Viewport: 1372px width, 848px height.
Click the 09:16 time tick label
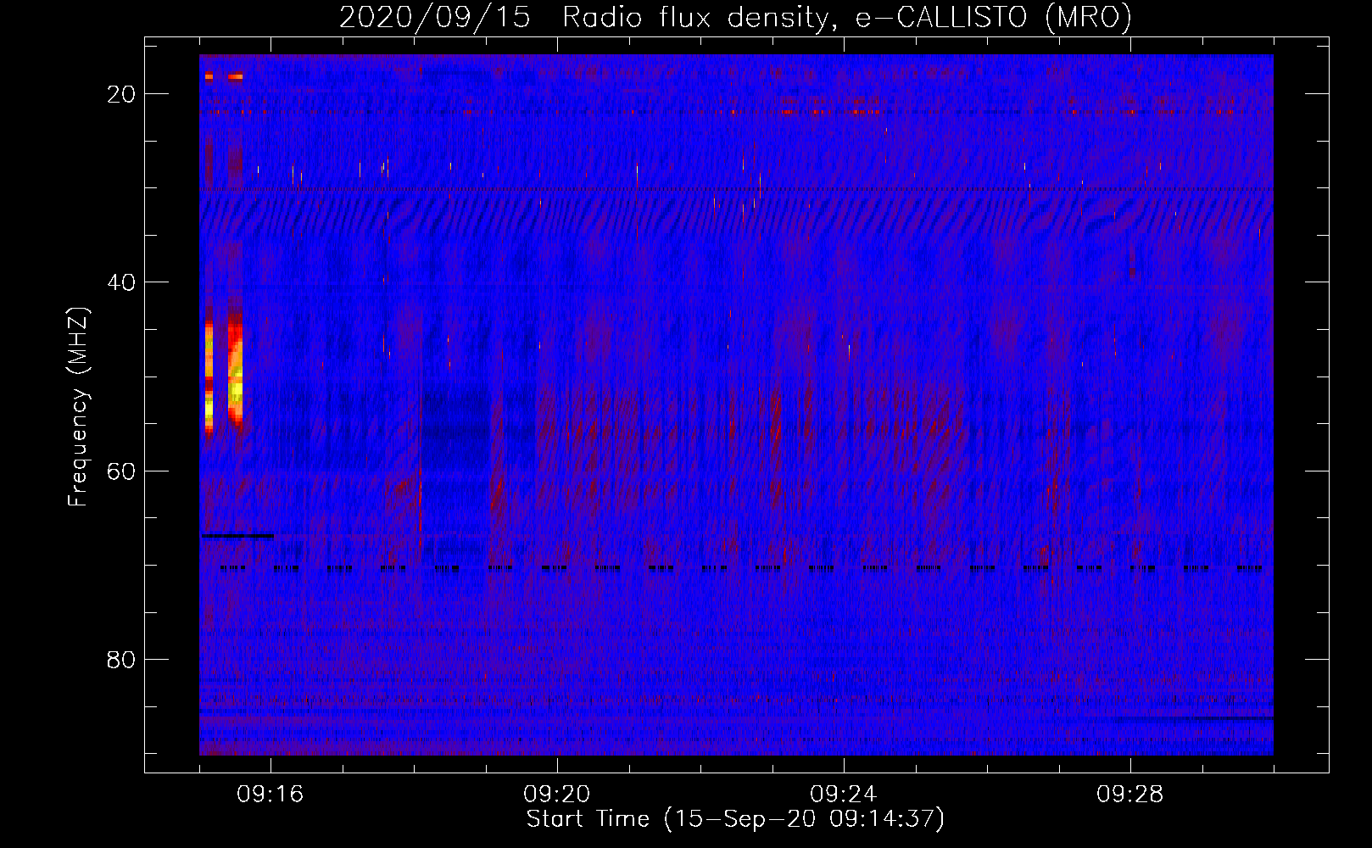(270, 795)
